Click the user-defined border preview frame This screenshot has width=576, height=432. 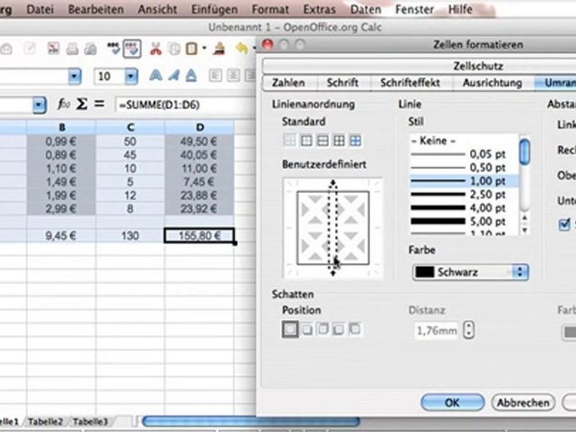(333, 228)
